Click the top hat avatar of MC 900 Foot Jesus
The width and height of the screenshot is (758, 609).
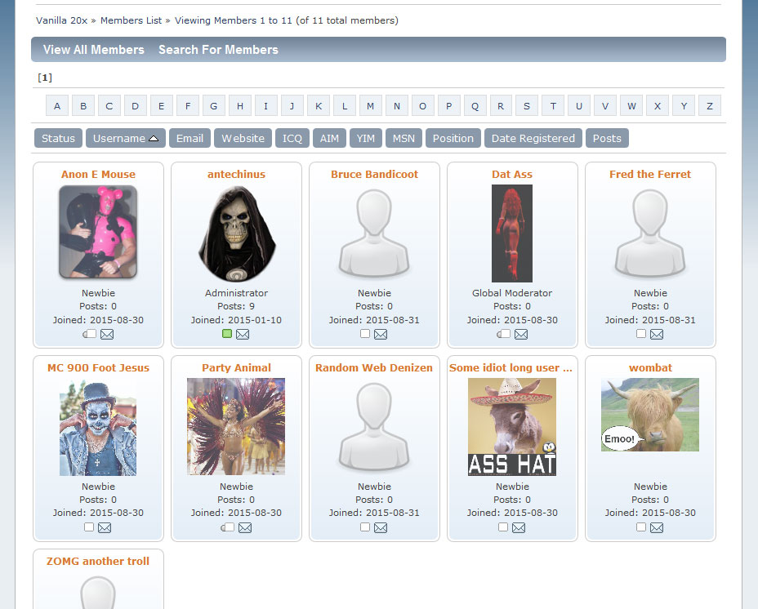coord(98,429)
